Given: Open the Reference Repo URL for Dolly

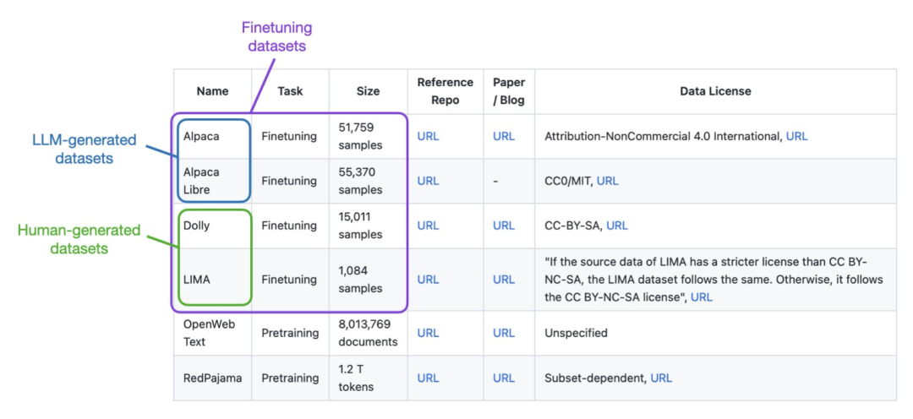Looking at the screenshot, I should click(x=428, y=226).
